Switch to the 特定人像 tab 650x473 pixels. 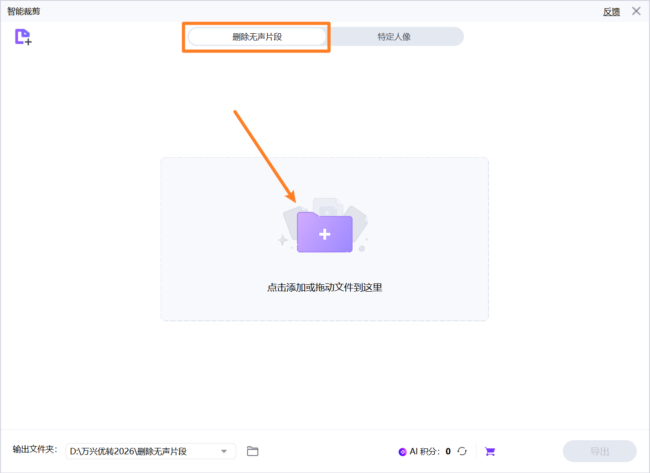tap(393, 36)
